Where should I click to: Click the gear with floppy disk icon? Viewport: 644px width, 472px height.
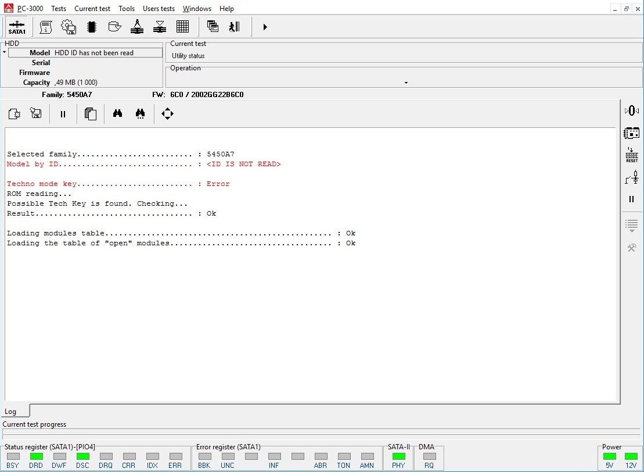pyautogui.click(x=69, y=27)
